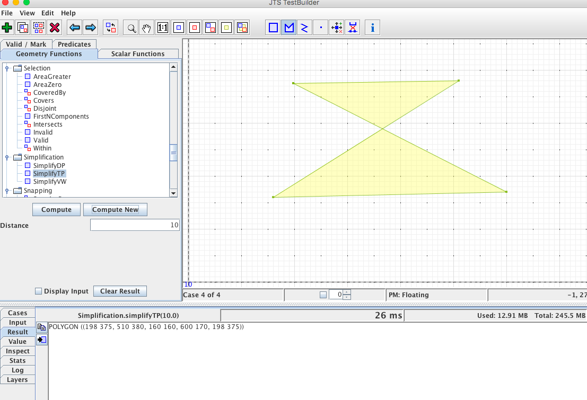Collapse the Selection folder in tree
The image size is (587, 400).
7,68
